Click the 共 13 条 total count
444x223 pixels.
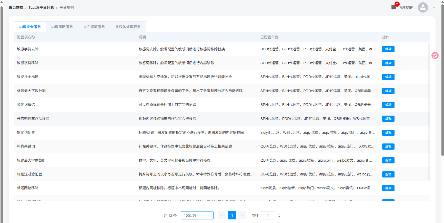(170, 216)
